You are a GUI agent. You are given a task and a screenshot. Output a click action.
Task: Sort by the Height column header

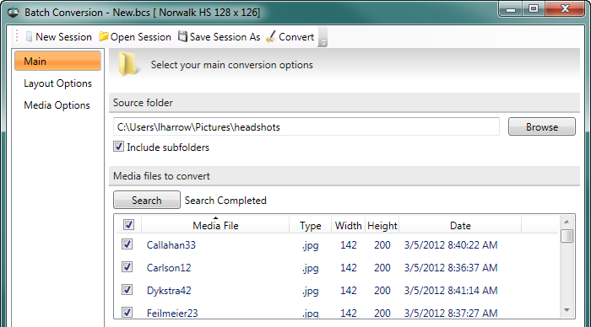(x=382, y=225)
